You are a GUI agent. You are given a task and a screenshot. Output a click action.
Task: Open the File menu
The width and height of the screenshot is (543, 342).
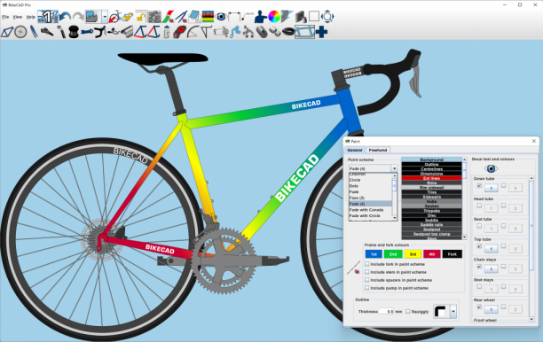(5, 17)
